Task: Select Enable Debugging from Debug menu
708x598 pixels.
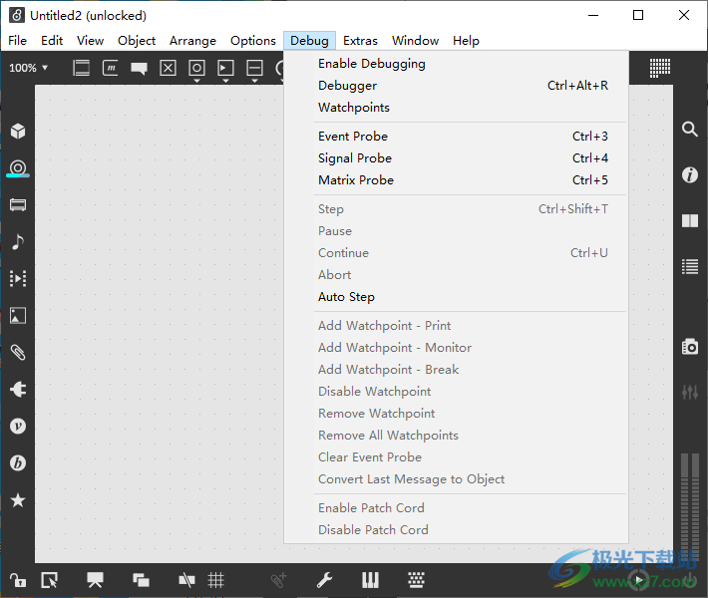Action: [x=371, y=64]
